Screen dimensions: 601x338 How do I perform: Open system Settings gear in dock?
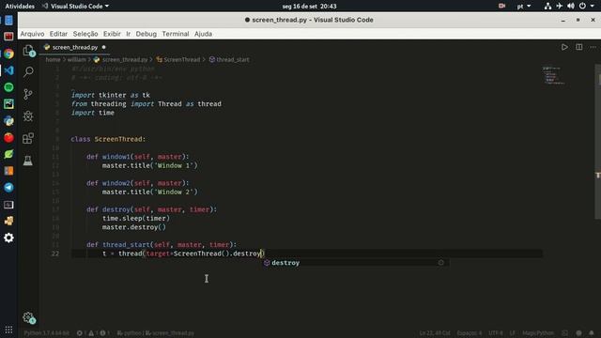pos(8,238)
